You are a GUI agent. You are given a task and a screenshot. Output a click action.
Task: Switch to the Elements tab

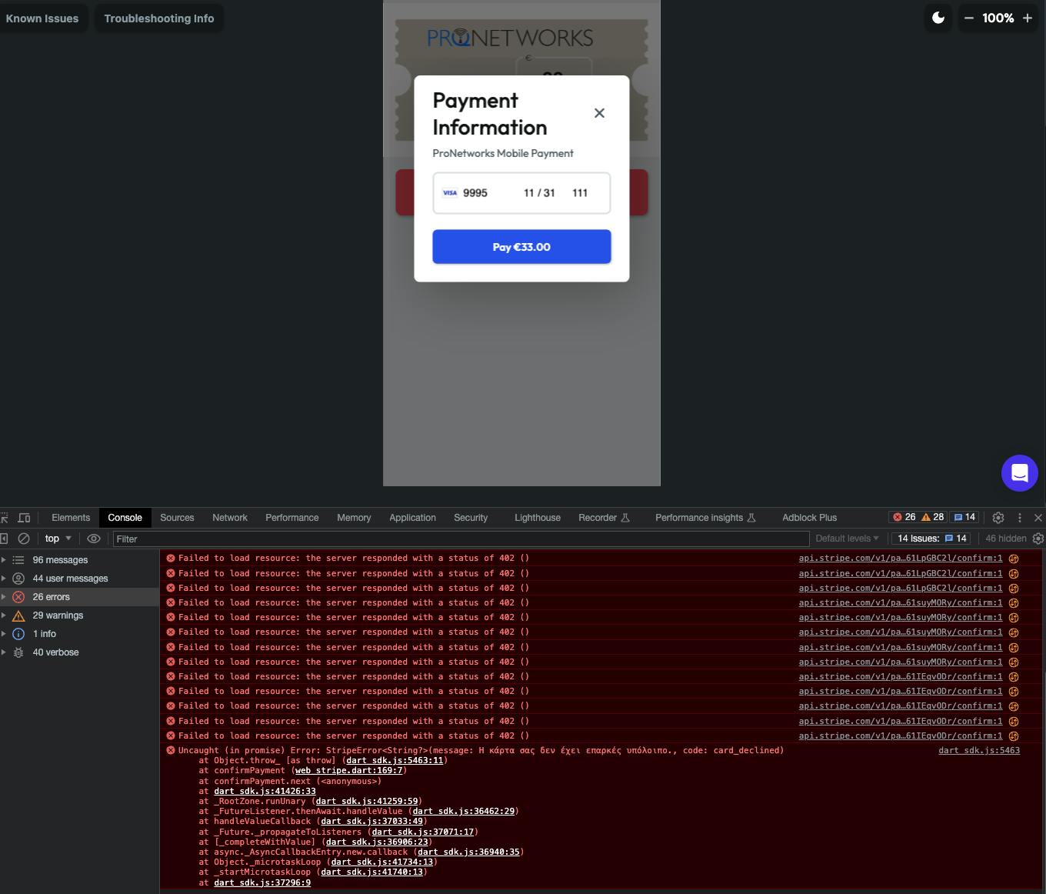[71, 518]
